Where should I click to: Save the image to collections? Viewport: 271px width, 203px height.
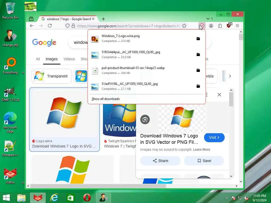204,161
